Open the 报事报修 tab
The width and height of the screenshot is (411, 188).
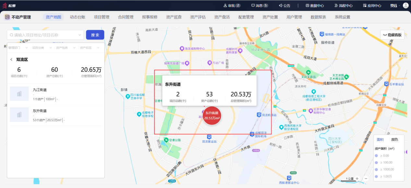pyautogui.click(x=150, y=17)
